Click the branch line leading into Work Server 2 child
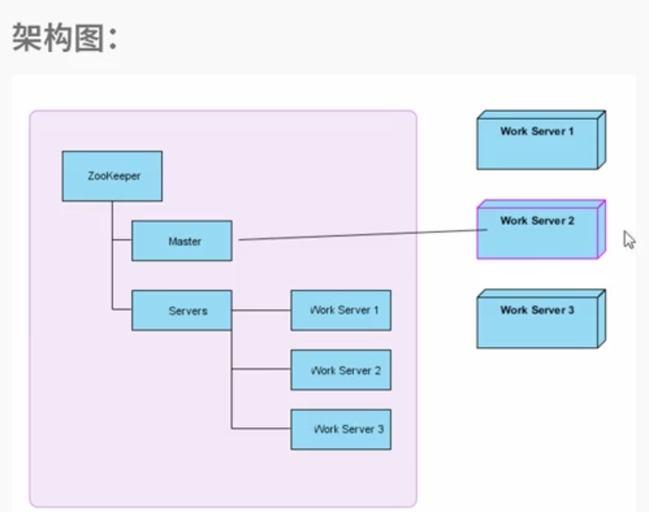 click(x=261, y=369)
